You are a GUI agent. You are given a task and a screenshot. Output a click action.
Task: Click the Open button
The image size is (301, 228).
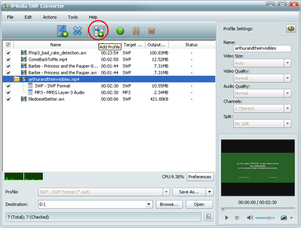tap(199, 205)
